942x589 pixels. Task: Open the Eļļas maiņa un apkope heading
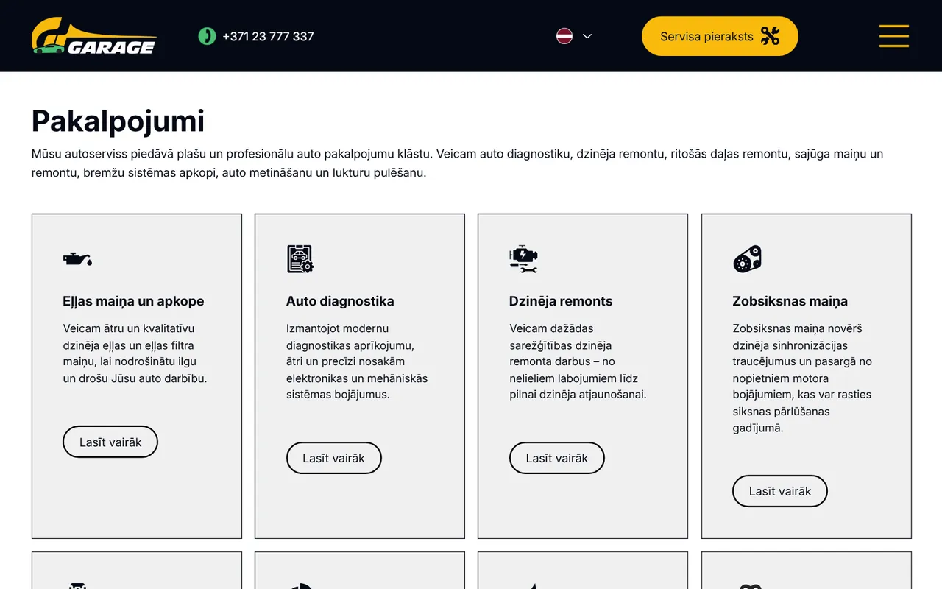click(x=133, y=301)
